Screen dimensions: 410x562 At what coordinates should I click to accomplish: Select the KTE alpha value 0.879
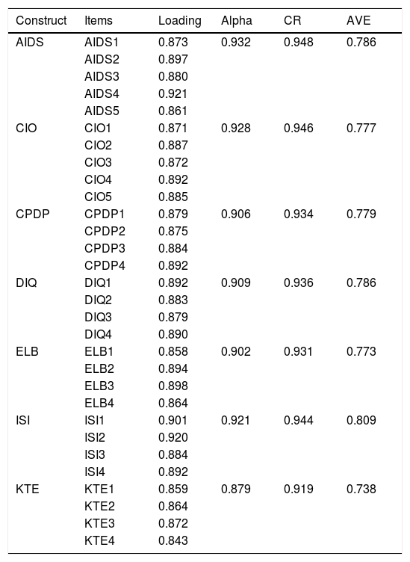tap(235, 490)
